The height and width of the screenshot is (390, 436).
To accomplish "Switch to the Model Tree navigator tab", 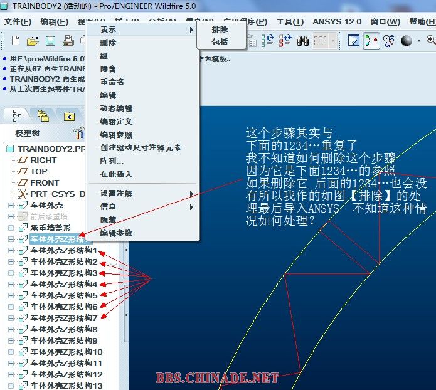I will [17, 115].
